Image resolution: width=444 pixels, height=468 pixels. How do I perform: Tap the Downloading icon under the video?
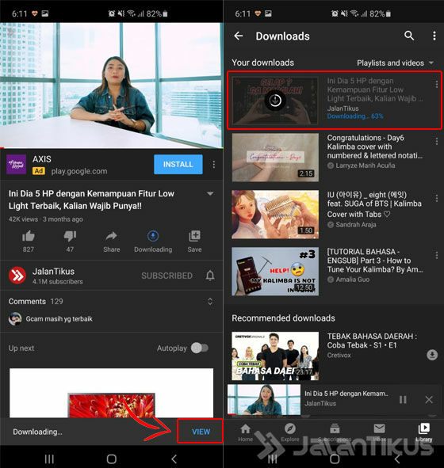(x=153, y=236)
